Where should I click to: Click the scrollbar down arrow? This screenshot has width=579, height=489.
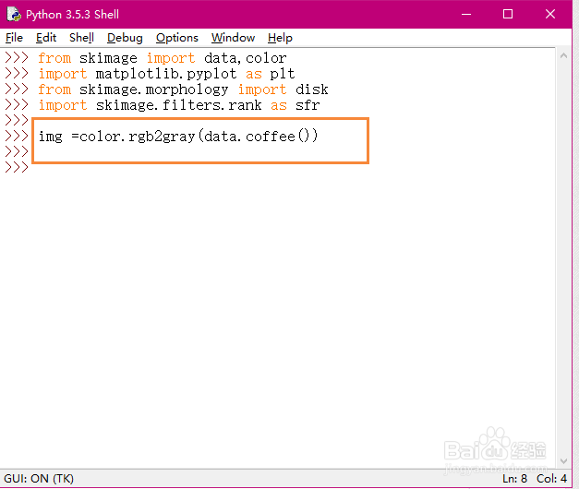click(x=563, y=461)
